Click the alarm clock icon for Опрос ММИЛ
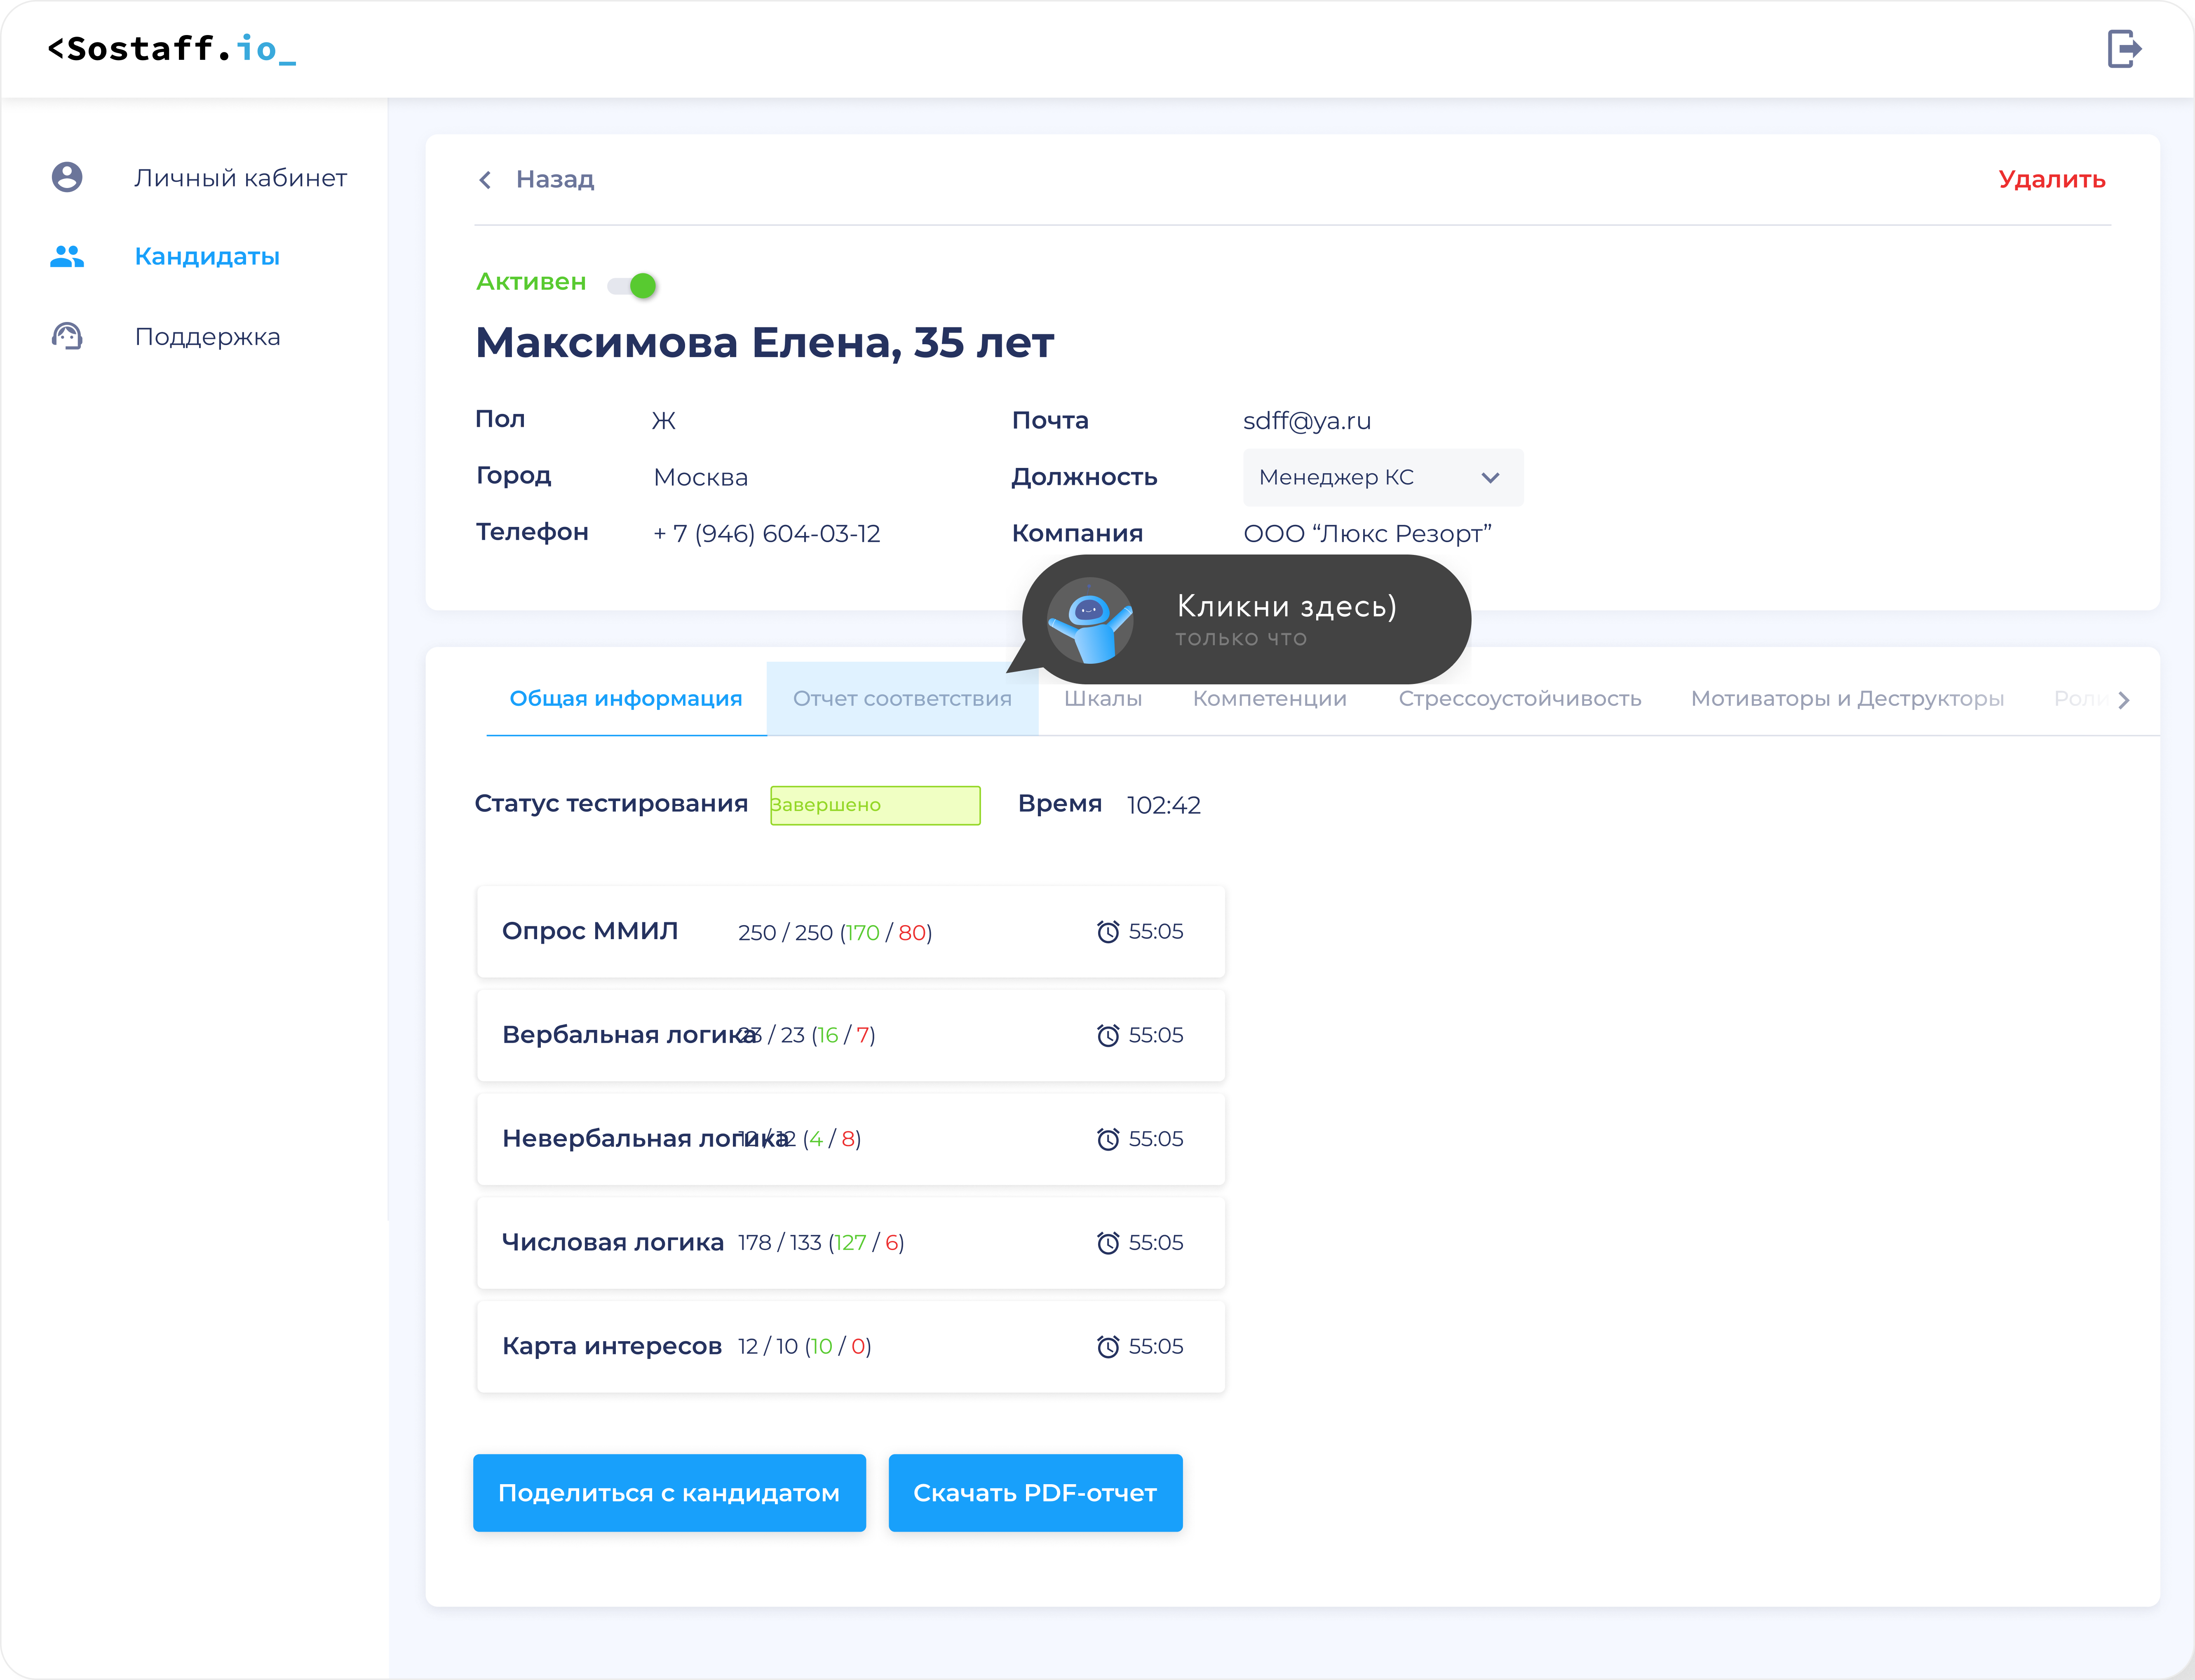The image size is (2195, 1680). click(1107, 932)
